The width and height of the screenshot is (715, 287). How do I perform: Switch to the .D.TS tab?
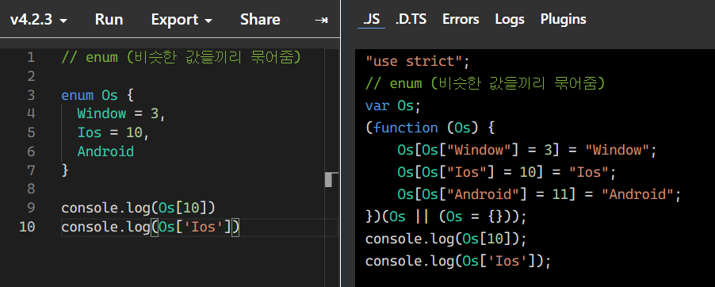pos(411,20)
